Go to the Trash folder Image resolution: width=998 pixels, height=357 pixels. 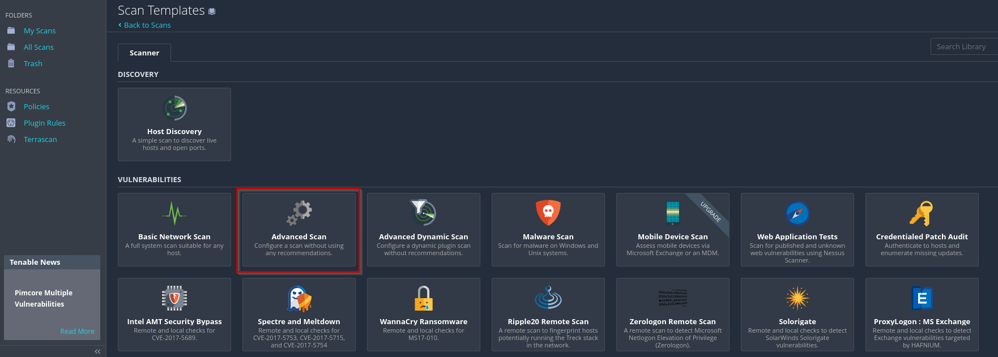(x=33, y=63)
